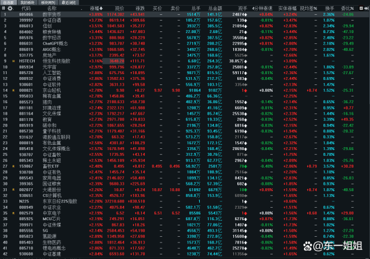Screen dimensions: 370x259
Task: Select the 中证基建 row name
Action: (52, 254)
